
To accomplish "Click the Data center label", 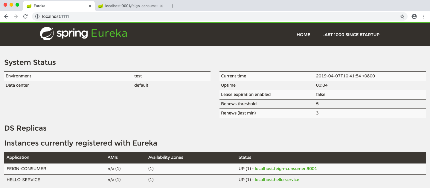I will [17, 85].
